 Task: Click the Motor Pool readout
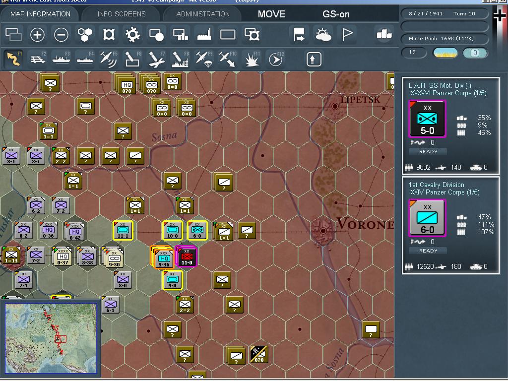[444, 39]
